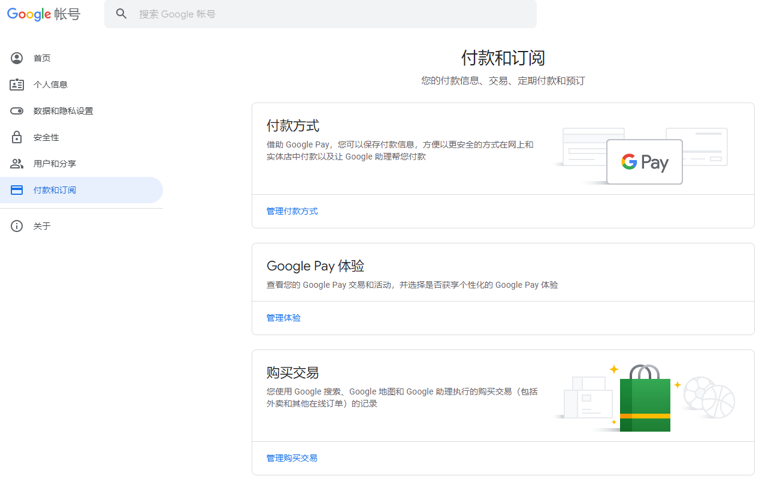Image resolution: width=780 pixels, height=485 pixels.
Task: Click the Google Pay 体验 heading
Action: pos(316,266)
